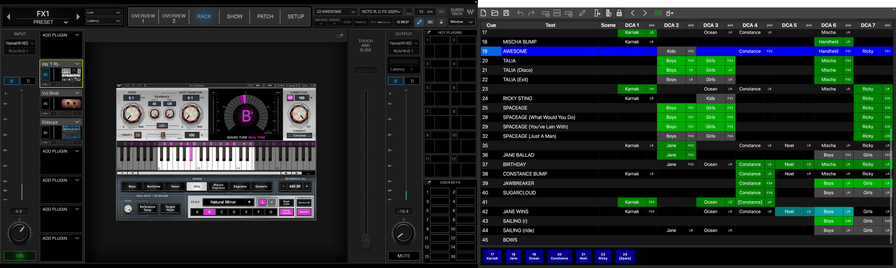Click the send-to-device arrow icon

click(x=670, y=13)
